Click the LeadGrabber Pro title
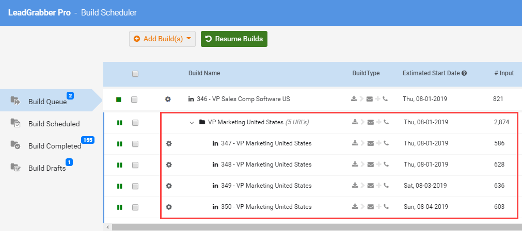The image size is (522, 231). [39, 13]
